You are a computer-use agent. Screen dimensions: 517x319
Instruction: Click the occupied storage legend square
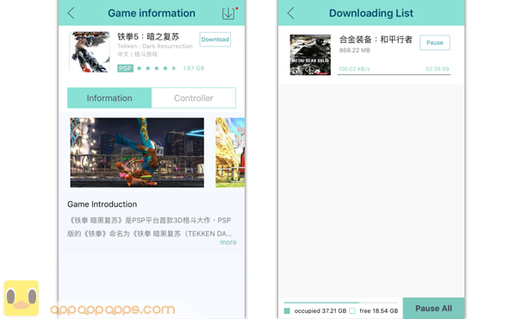(x=287, y=310)
